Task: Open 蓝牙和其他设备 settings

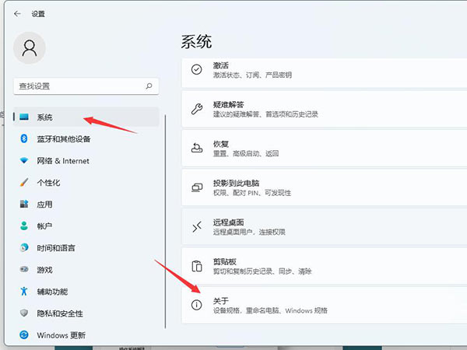Action: point(64,138)
